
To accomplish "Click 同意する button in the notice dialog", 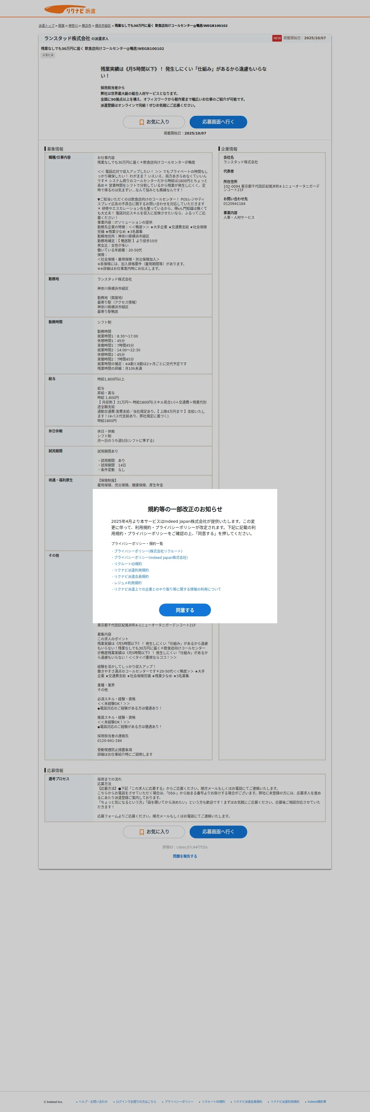I will click(x=185, y=610).
